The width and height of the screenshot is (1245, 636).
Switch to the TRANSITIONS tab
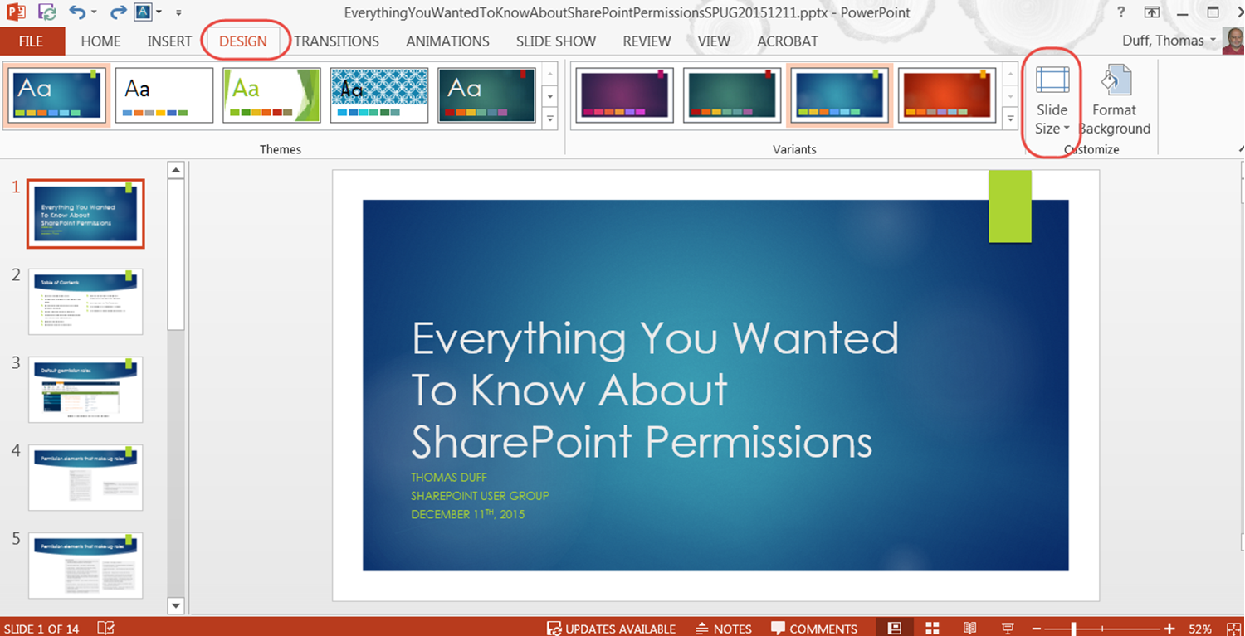point(337,41)
